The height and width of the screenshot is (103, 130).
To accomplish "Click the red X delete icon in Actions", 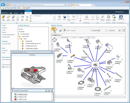I will pos(80,20).
